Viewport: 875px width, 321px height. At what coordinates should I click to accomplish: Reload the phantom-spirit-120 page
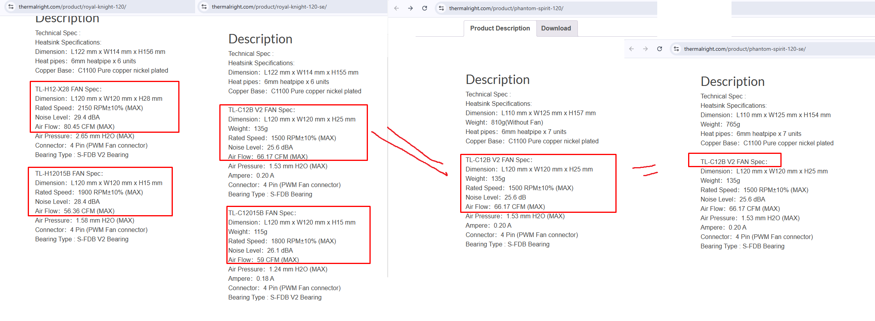coord(425,8)
